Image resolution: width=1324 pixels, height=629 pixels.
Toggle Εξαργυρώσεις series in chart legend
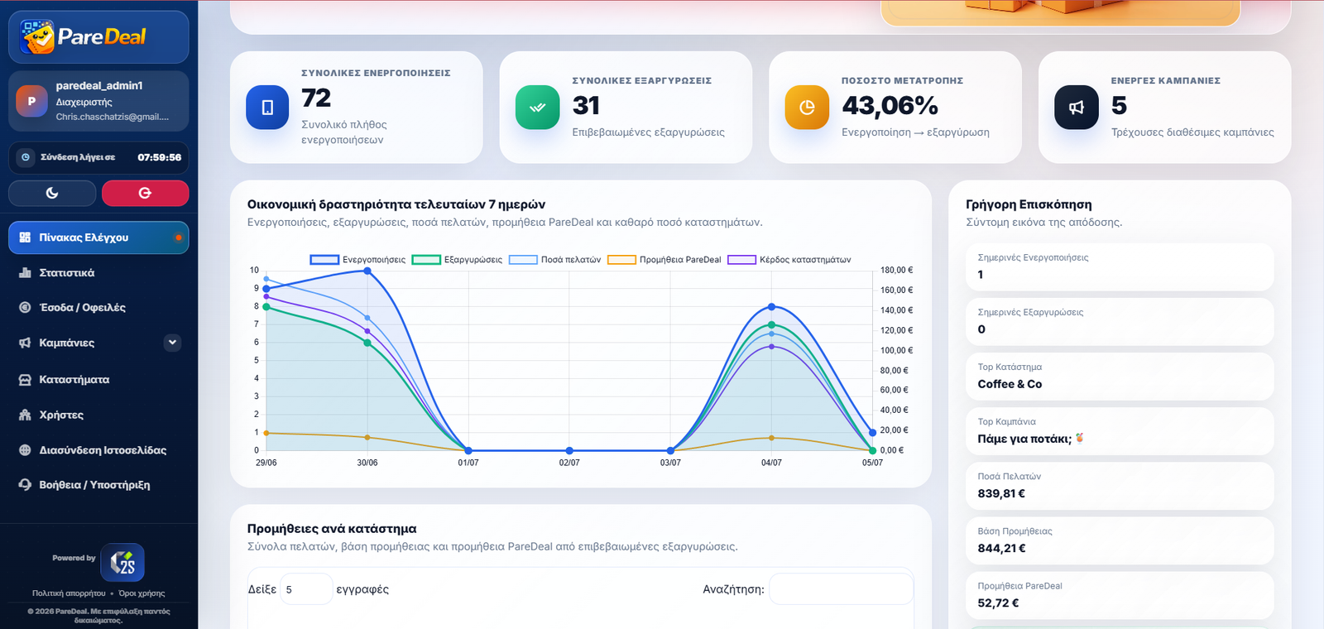[x=457, y=260]
